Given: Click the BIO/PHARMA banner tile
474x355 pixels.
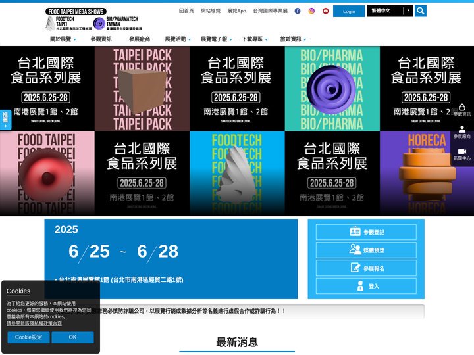Looking at the screenshot, I should [x=332, y=89].
